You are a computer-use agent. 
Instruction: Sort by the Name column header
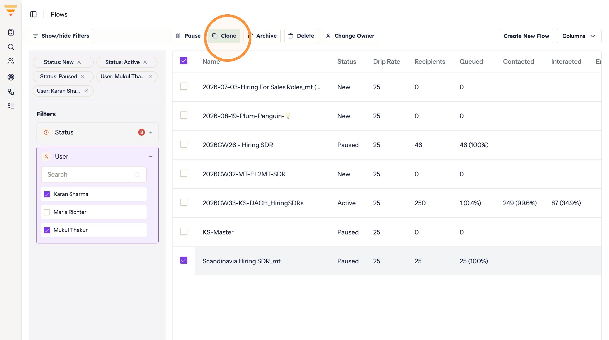click(x=211, y=61)
